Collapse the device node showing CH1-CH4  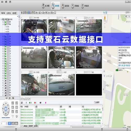(3, 24)
